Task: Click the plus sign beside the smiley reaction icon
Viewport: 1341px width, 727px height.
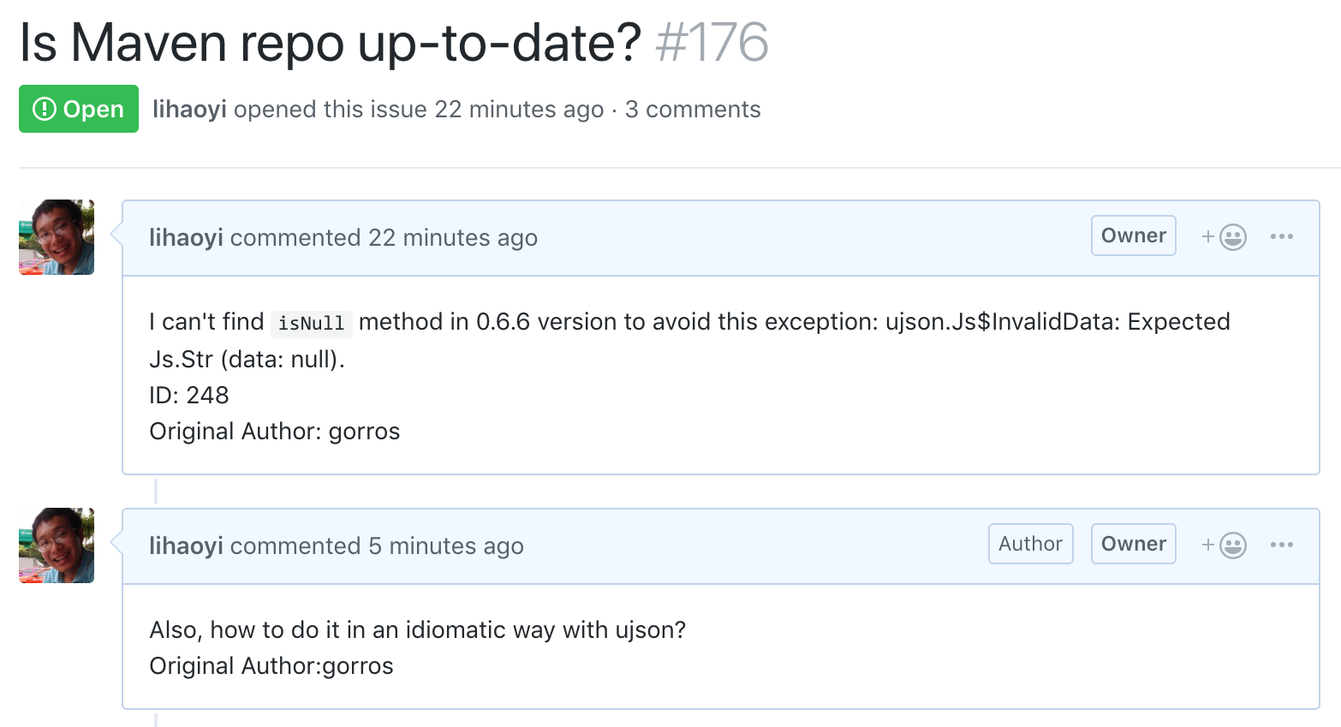Action: click(x=1207, y=236)
